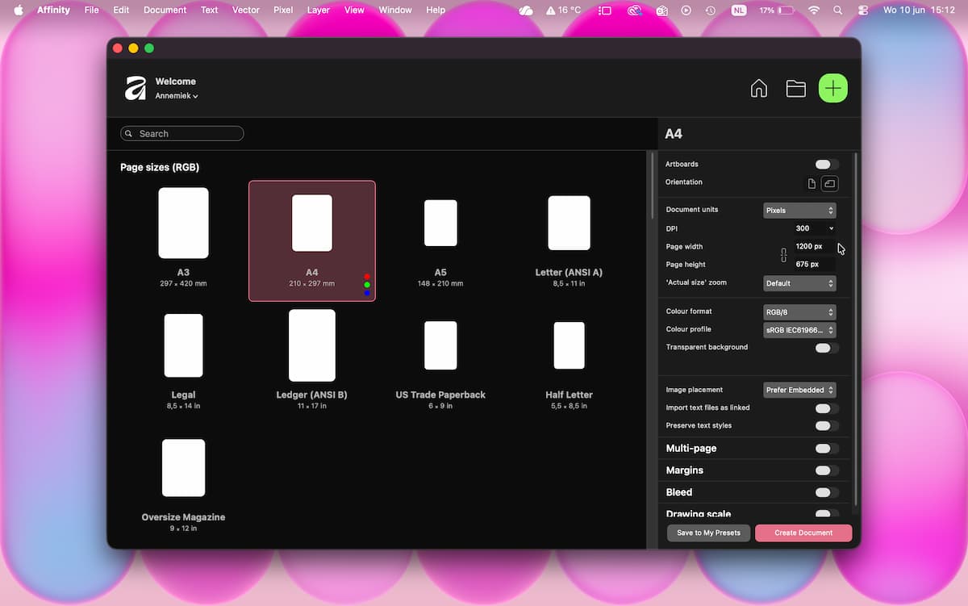Click Create Document button
The height and width of the screenshot is (606, 968).
click(803, 533)
